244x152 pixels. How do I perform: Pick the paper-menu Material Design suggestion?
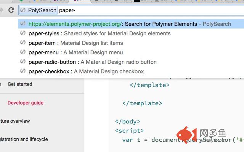(x=75, y=52)
